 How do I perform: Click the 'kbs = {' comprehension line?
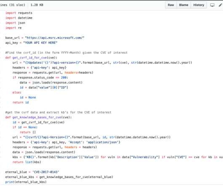pyautogui.click(x=118, y=157)
